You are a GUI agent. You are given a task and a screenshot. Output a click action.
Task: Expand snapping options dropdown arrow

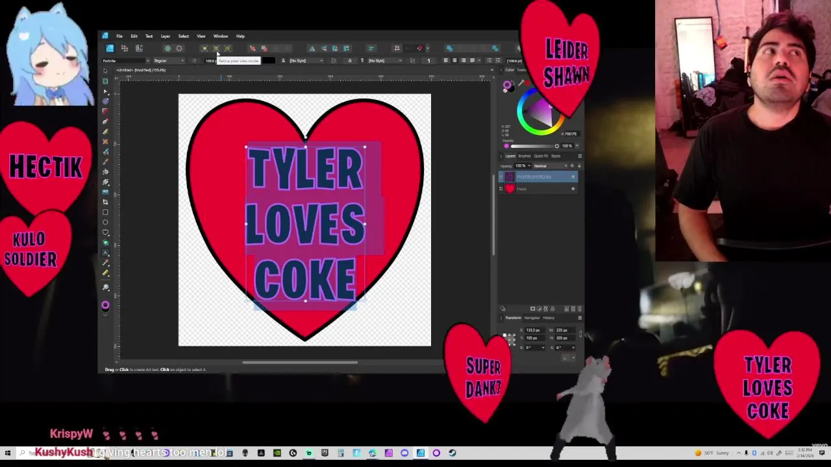pyautogui.click(x=427, y=49)
